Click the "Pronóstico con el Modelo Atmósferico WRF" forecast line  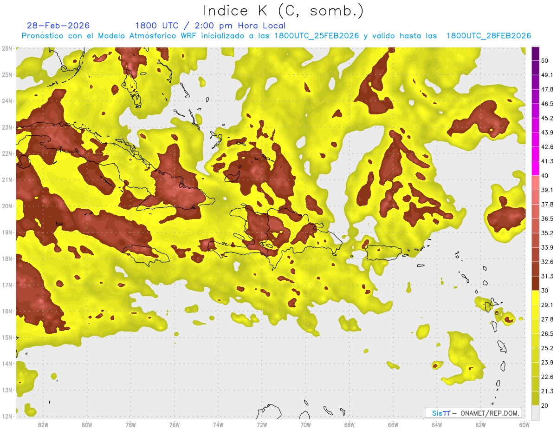point(276,36)
